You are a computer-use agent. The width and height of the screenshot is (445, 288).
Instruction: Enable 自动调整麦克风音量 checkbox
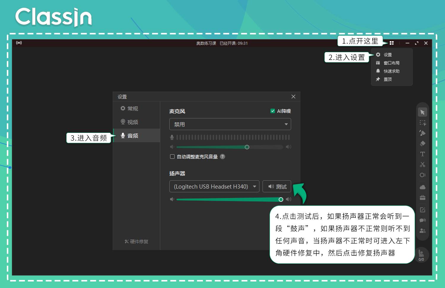coord(172,157)
